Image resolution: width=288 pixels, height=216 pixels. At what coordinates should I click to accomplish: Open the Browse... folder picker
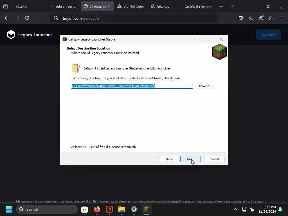[x=206, y=86]
